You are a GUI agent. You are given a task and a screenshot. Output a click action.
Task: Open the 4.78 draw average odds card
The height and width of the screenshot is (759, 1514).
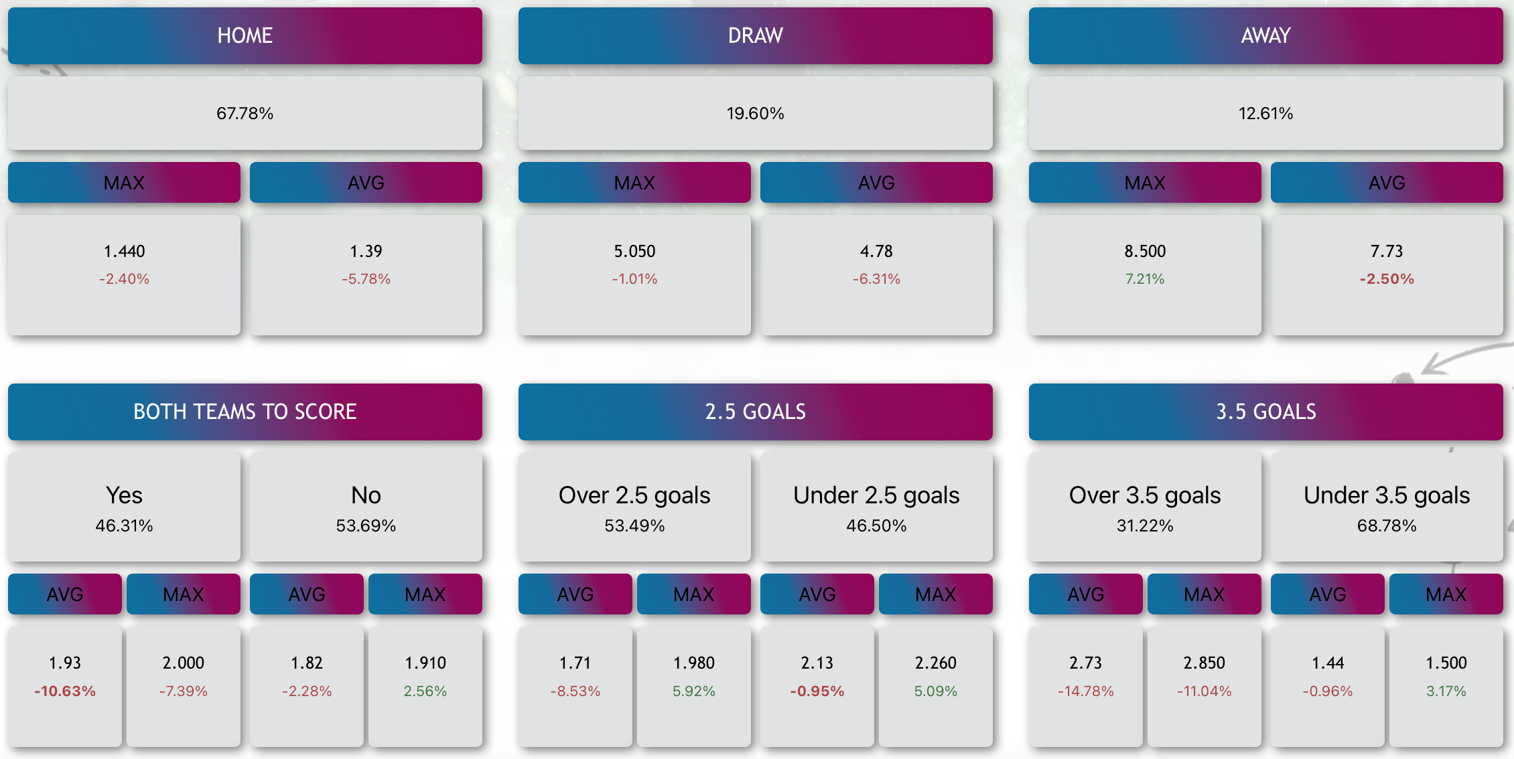click(x=876, y=275)
